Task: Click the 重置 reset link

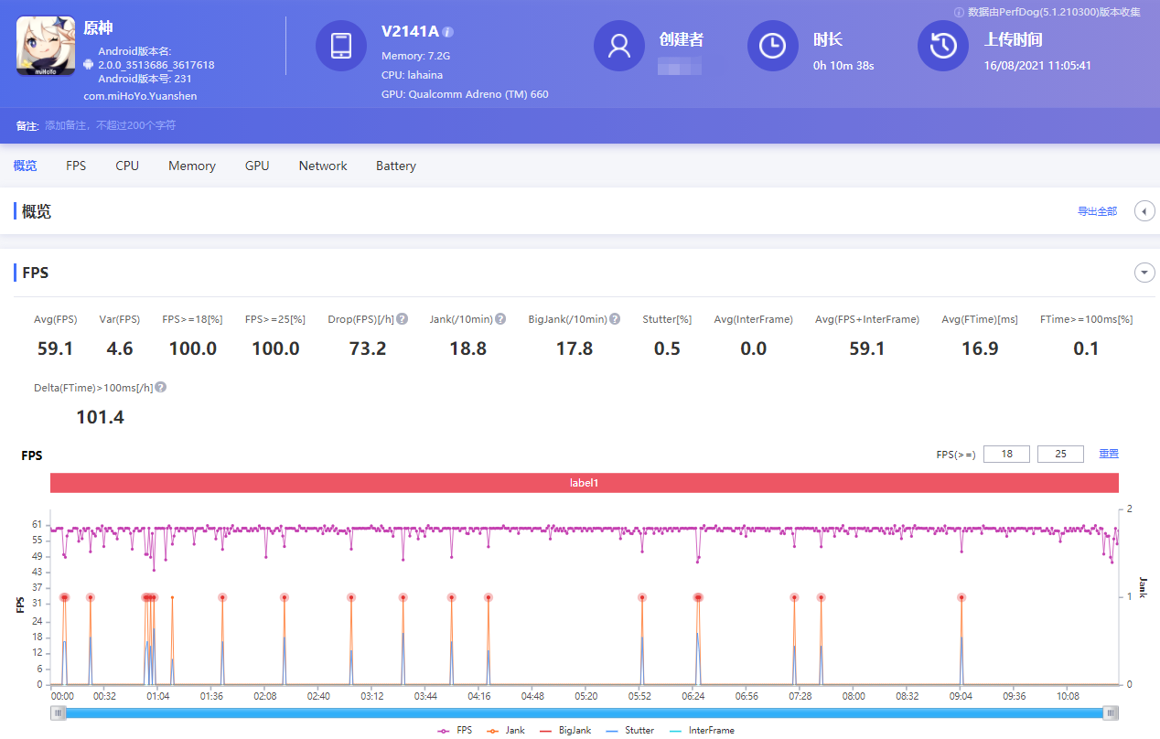Action: tap(1108, 454)
